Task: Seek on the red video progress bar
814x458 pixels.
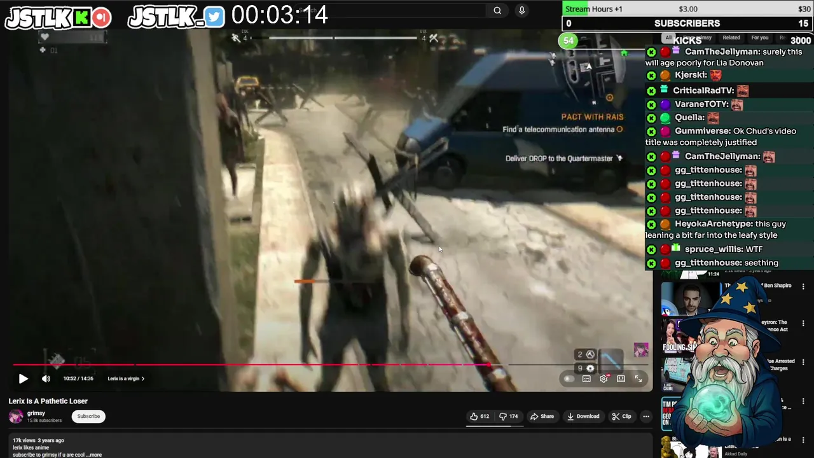Action: click(252, 365)
